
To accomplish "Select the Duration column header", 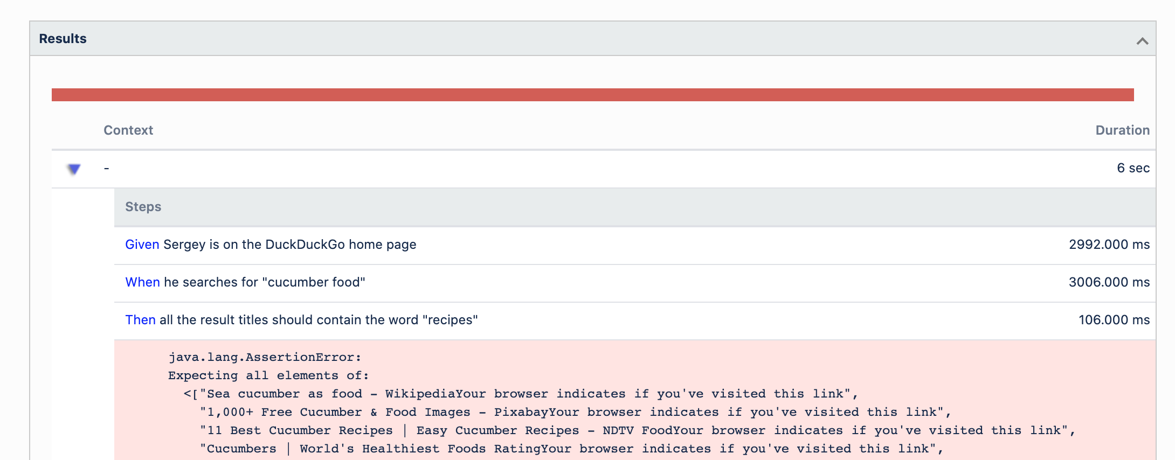I will coord(1122,130).
